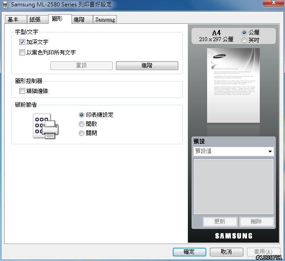Switch to the 基本 tab
This screenshot has height=261, width=285.
click(16, 19)
